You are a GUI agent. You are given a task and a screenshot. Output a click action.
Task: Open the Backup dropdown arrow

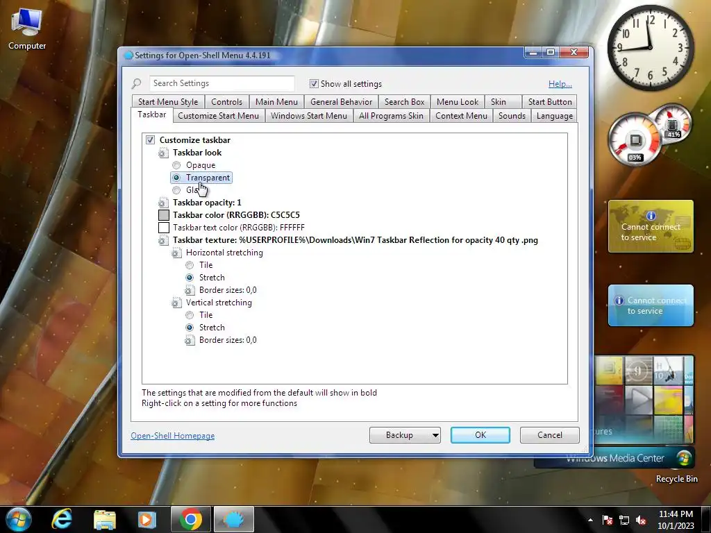pyautogui.click(x=435, y=435)
